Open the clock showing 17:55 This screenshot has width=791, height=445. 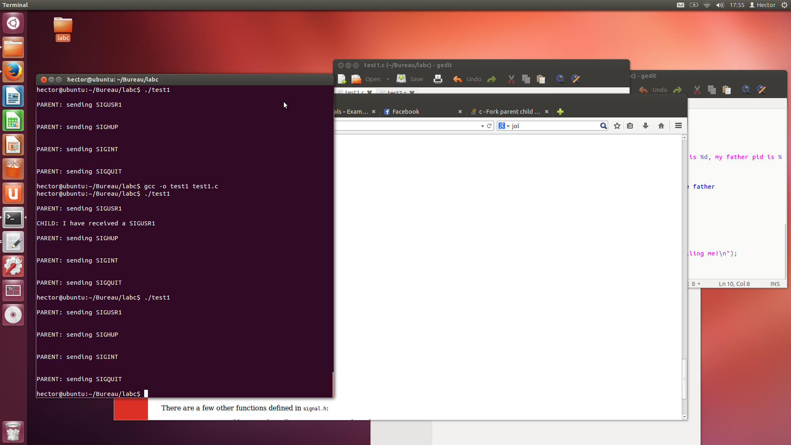[x=737, y=5]
